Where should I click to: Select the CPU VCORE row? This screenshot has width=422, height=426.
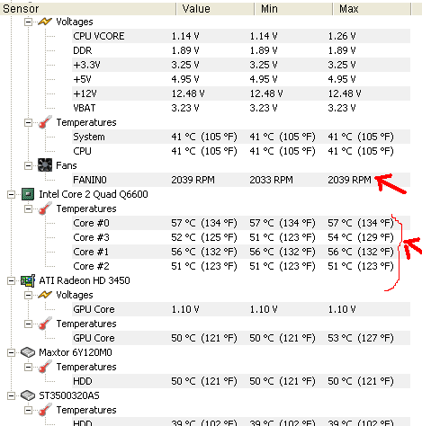pyautogui.click(x=241, y=36)
